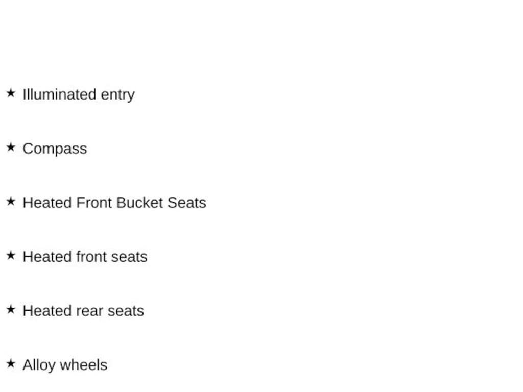Click the star bullet beside Alloy wheels
The image size is (523, 392).
[11, 364]
